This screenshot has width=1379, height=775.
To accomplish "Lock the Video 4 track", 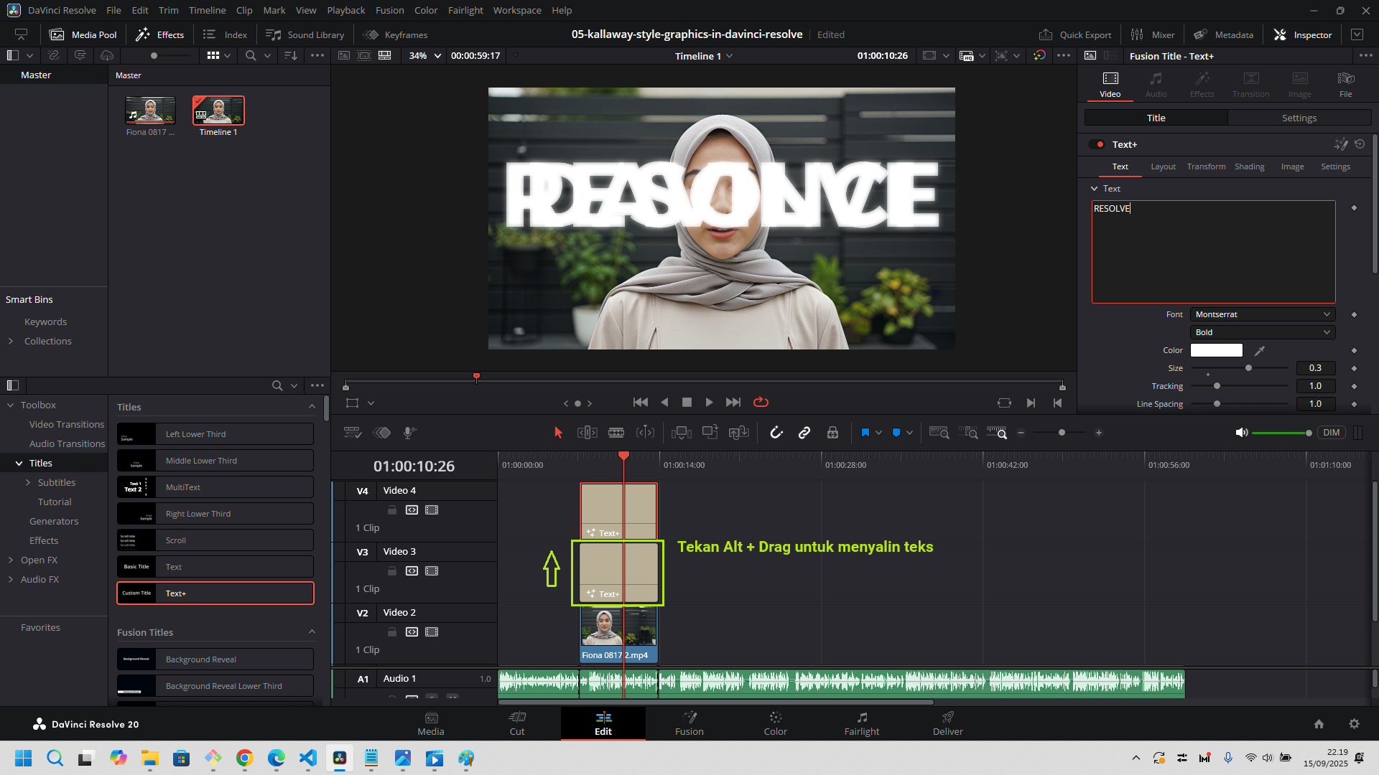I will [392, 510].
